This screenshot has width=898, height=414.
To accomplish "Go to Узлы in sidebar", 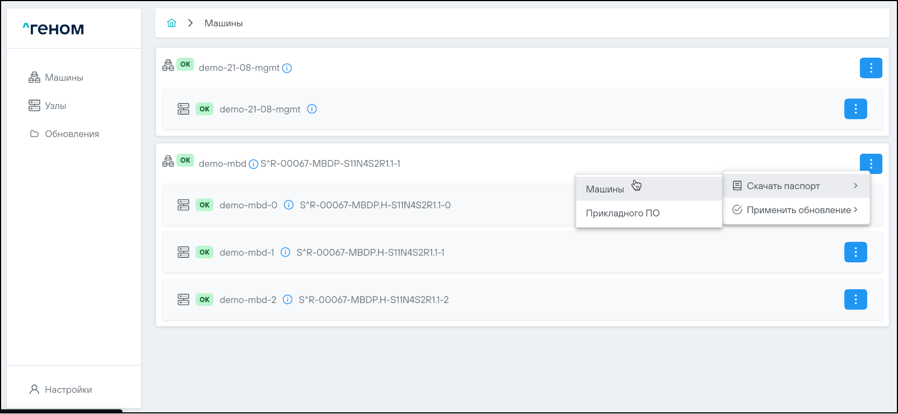I will [x=55, y=106].
